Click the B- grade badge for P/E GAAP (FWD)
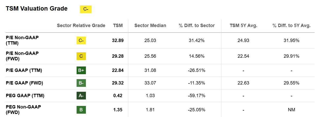 pos(81,83)
